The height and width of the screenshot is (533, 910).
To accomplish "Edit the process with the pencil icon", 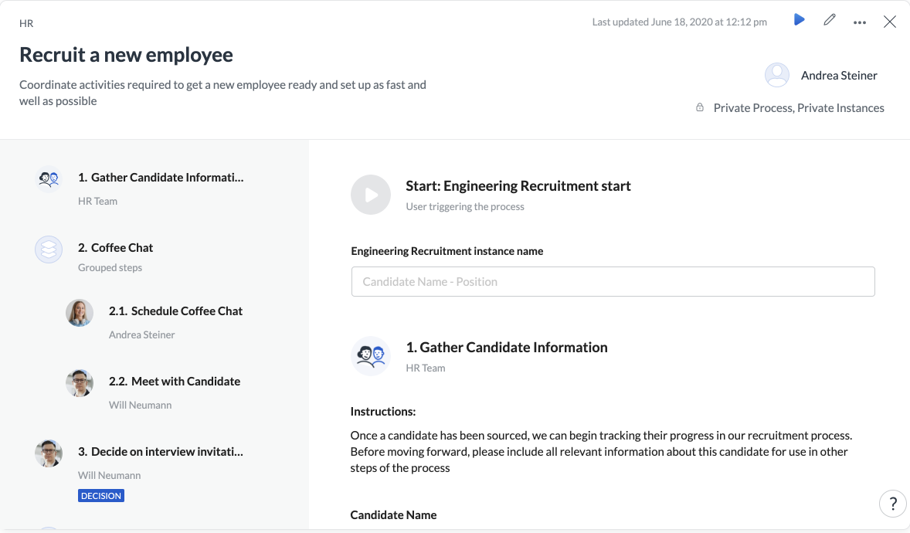I will pos(830,20).
